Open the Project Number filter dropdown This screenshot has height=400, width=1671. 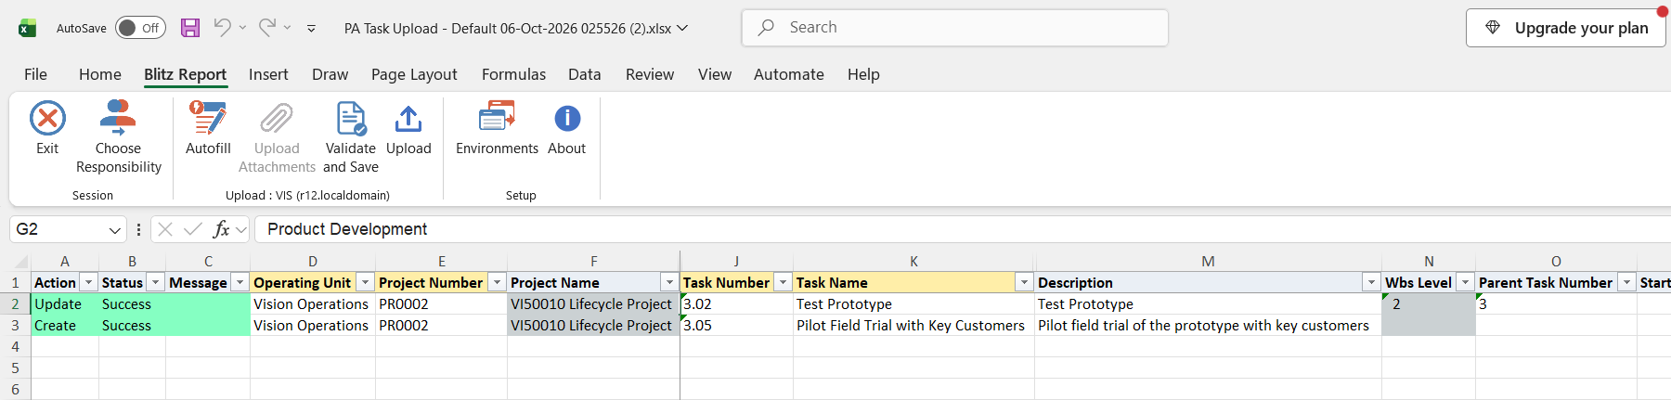click(498, 282)
